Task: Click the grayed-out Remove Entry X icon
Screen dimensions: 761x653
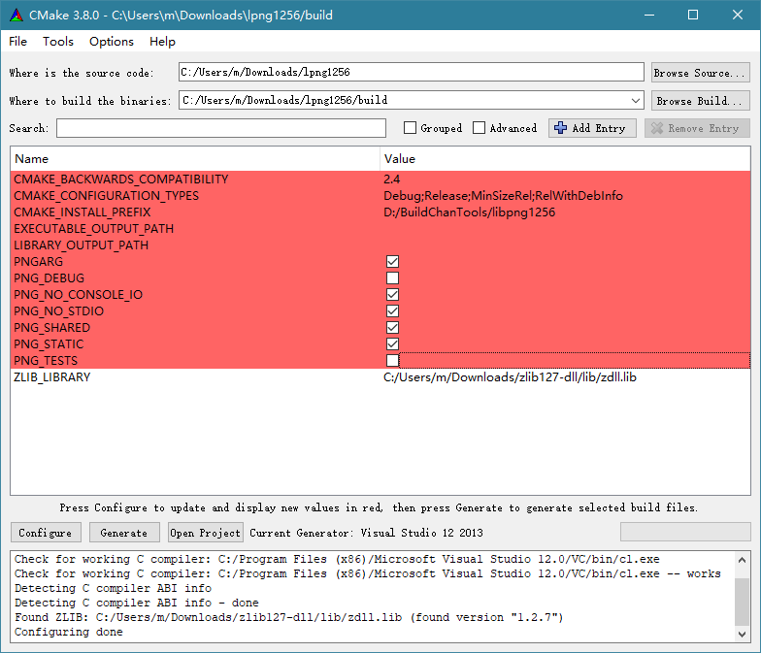Action: pyautogui.click(x=656, y=128)
